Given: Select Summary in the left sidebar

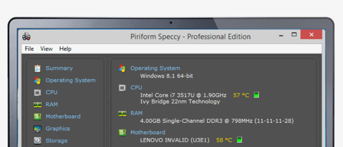Looking at the screenshot, I should [59, 68].
